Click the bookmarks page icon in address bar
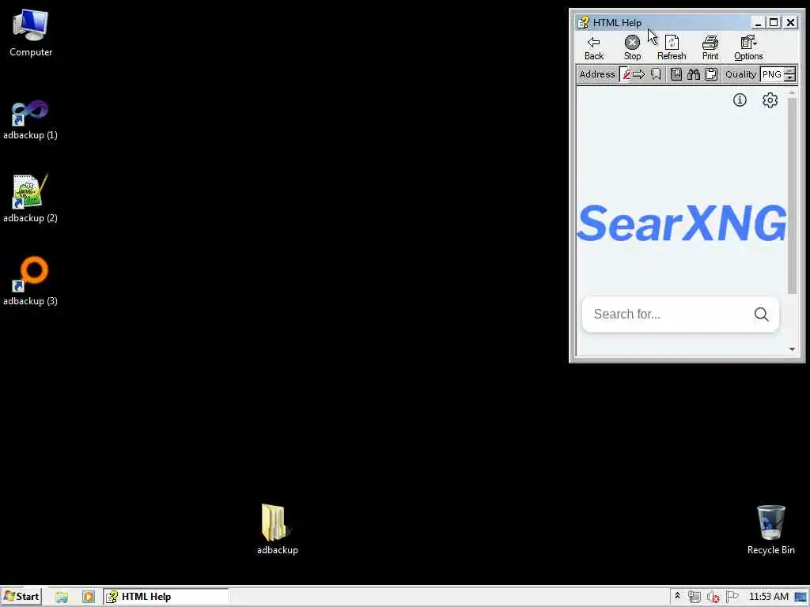This screenshot has width=810, height=607. [x=676, y=74]
